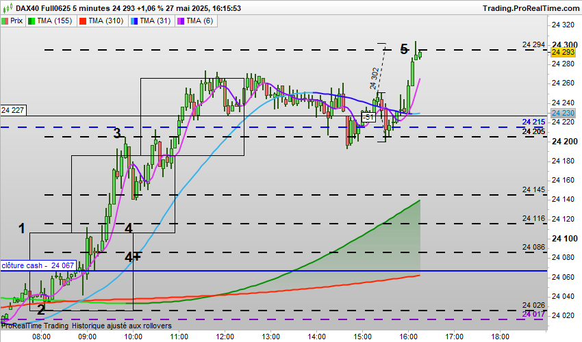Image resolution: width=582 pixels, height=342 pixels.
Task: Click the red TMA (310) legend swatch
Action: coord(83,21)
